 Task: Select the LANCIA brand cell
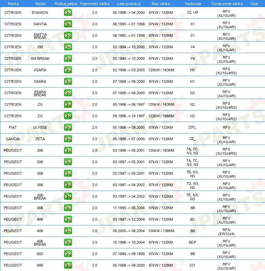click(x=13, y=139)
